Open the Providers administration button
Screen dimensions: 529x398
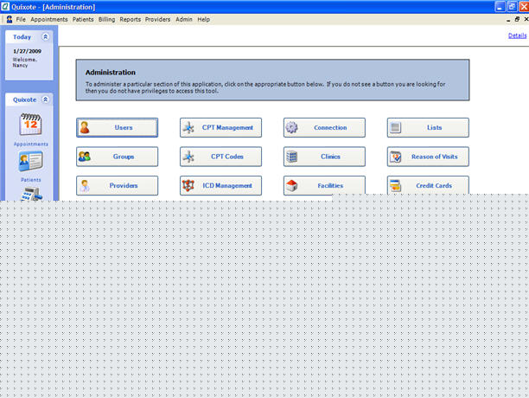point(117,186)
